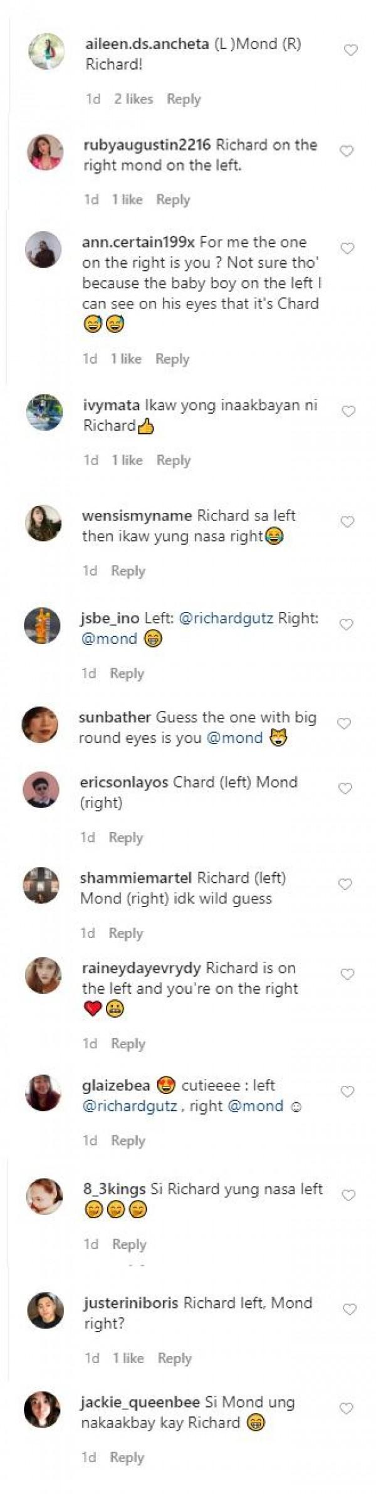Screen dimensions: 376x1494
Task: Heart the comment from ericsonlayos
Action: pyautogui.click(x=345, y=789)
